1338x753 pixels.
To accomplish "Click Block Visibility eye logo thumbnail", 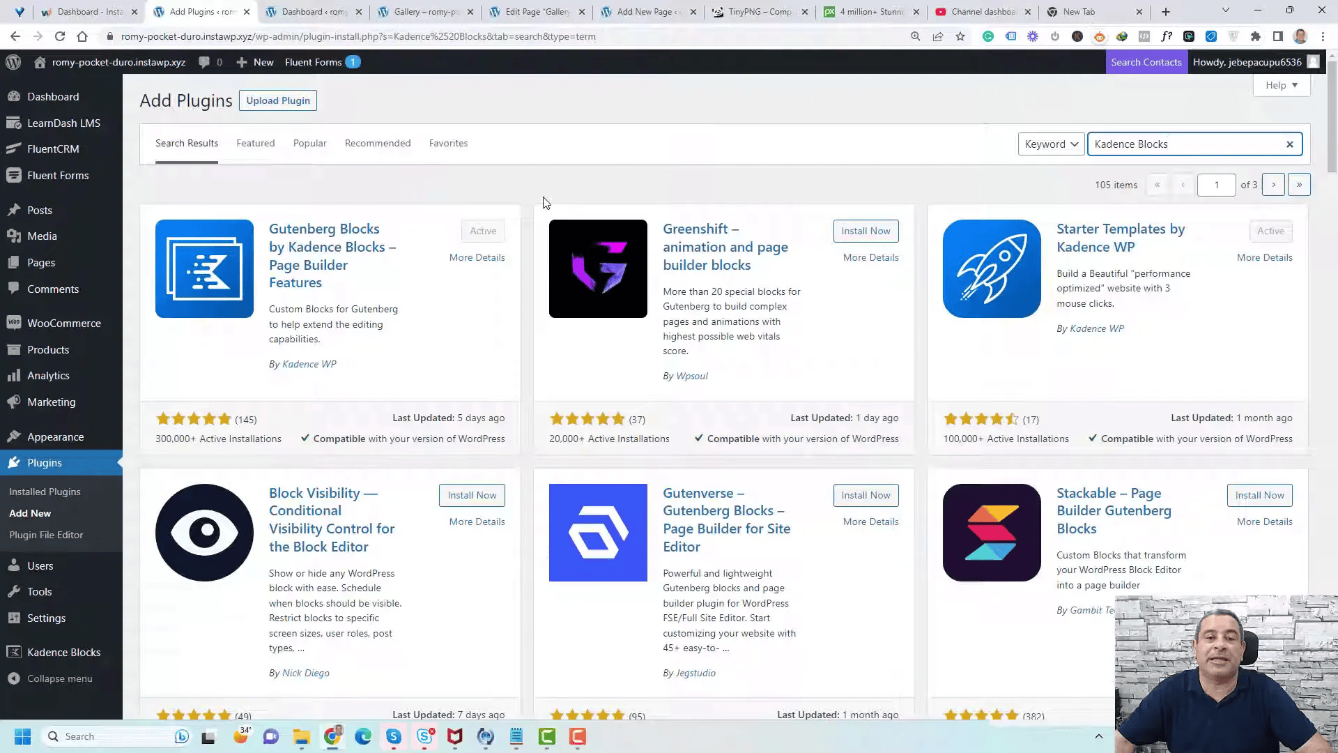I will click(204, 533).
